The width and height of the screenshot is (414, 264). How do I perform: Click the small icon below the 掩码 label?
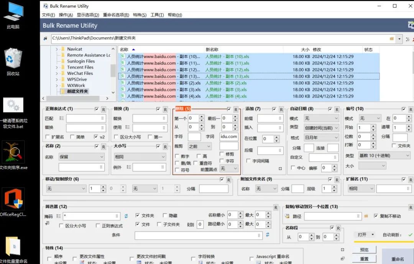47,223
